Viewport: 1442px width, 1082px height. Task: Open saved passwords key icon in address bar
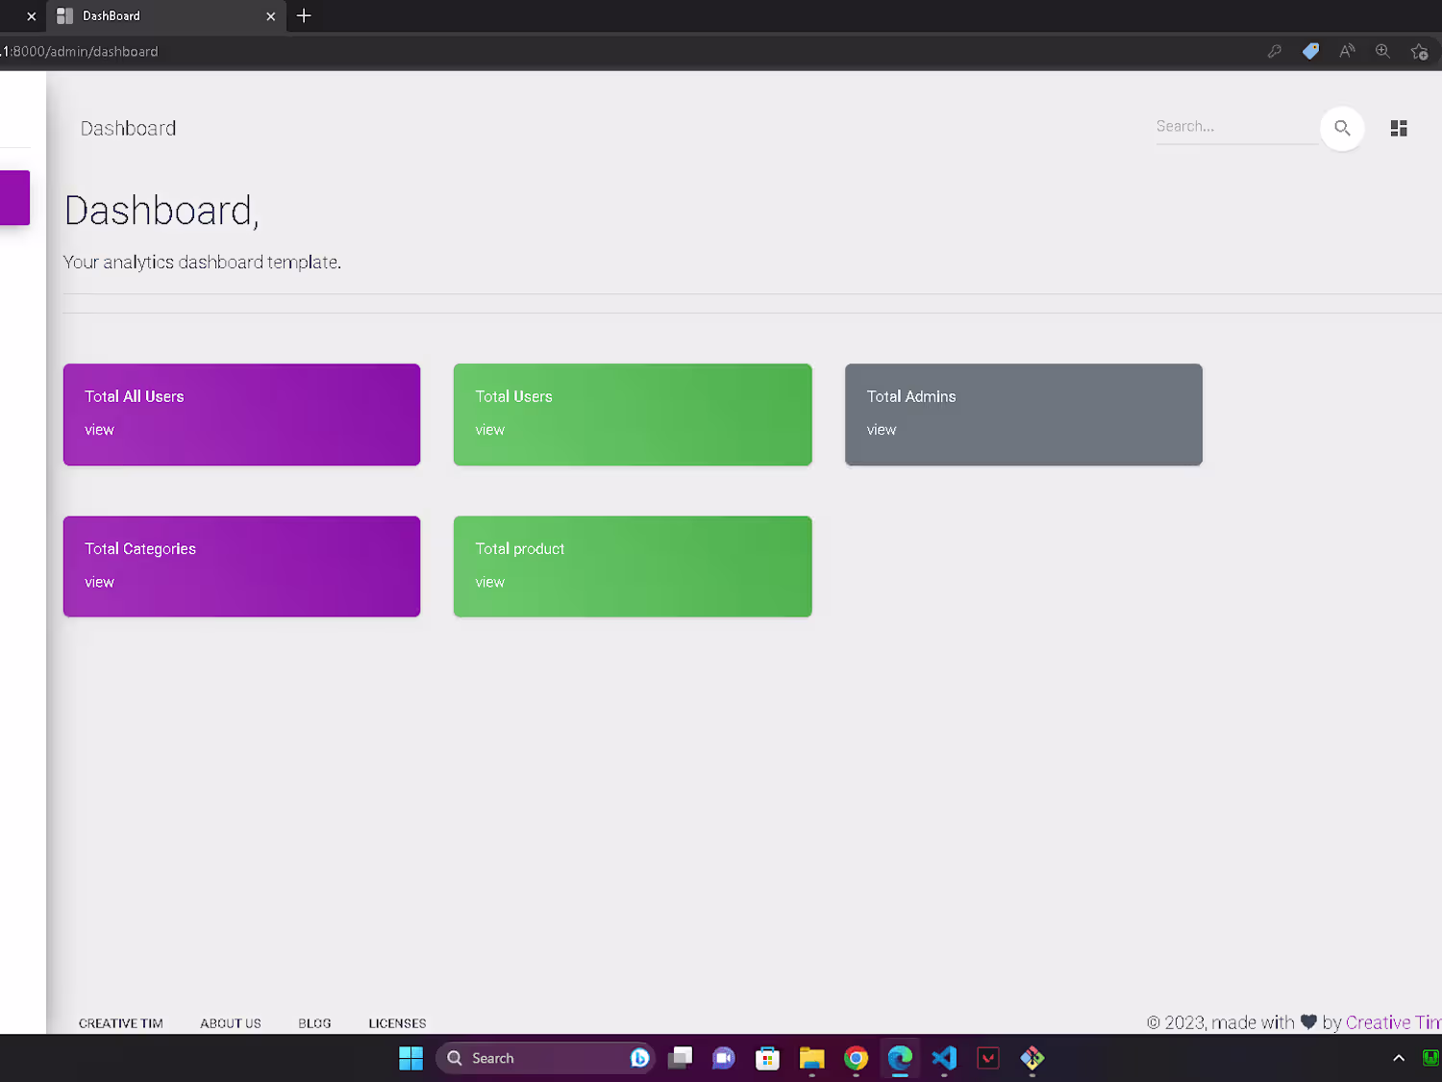pos(1275,52)
